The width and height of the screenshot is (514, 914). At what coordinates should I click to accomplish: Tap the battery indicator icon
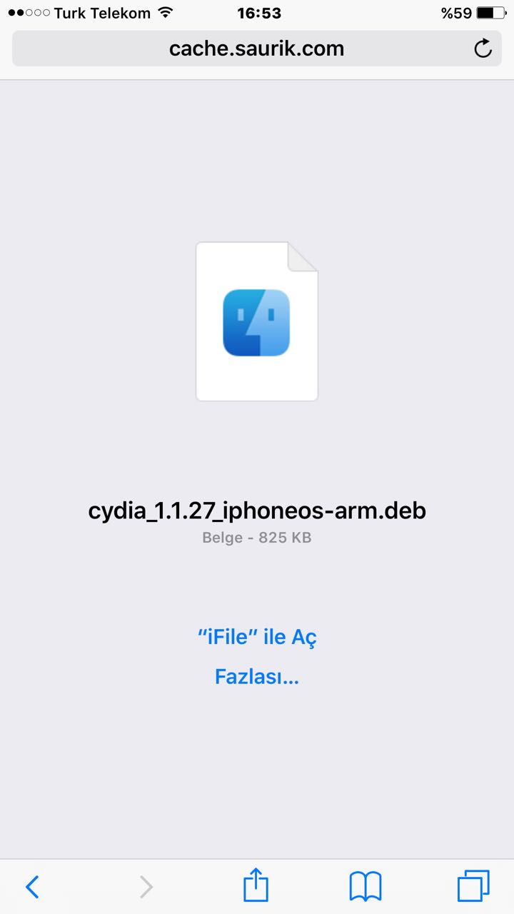coord(490,13)
